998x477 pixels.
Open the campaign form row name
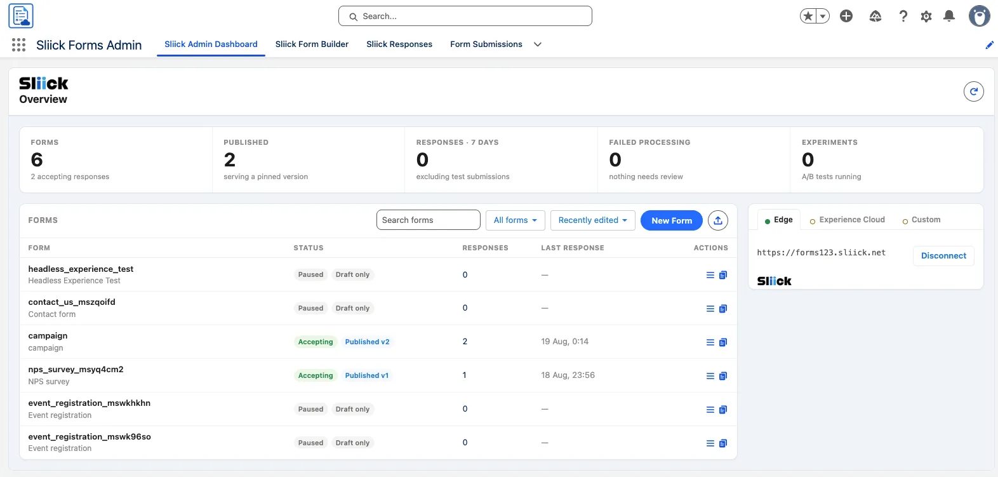48,336
